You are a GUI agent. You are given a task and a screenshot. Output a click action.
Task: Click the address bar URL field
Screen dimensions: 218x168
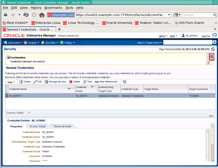click(119, 15)
